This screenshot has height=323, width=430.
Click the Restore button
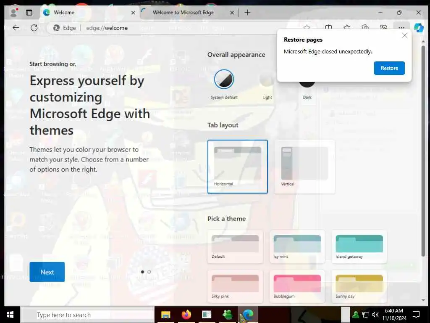coord(389,68)
